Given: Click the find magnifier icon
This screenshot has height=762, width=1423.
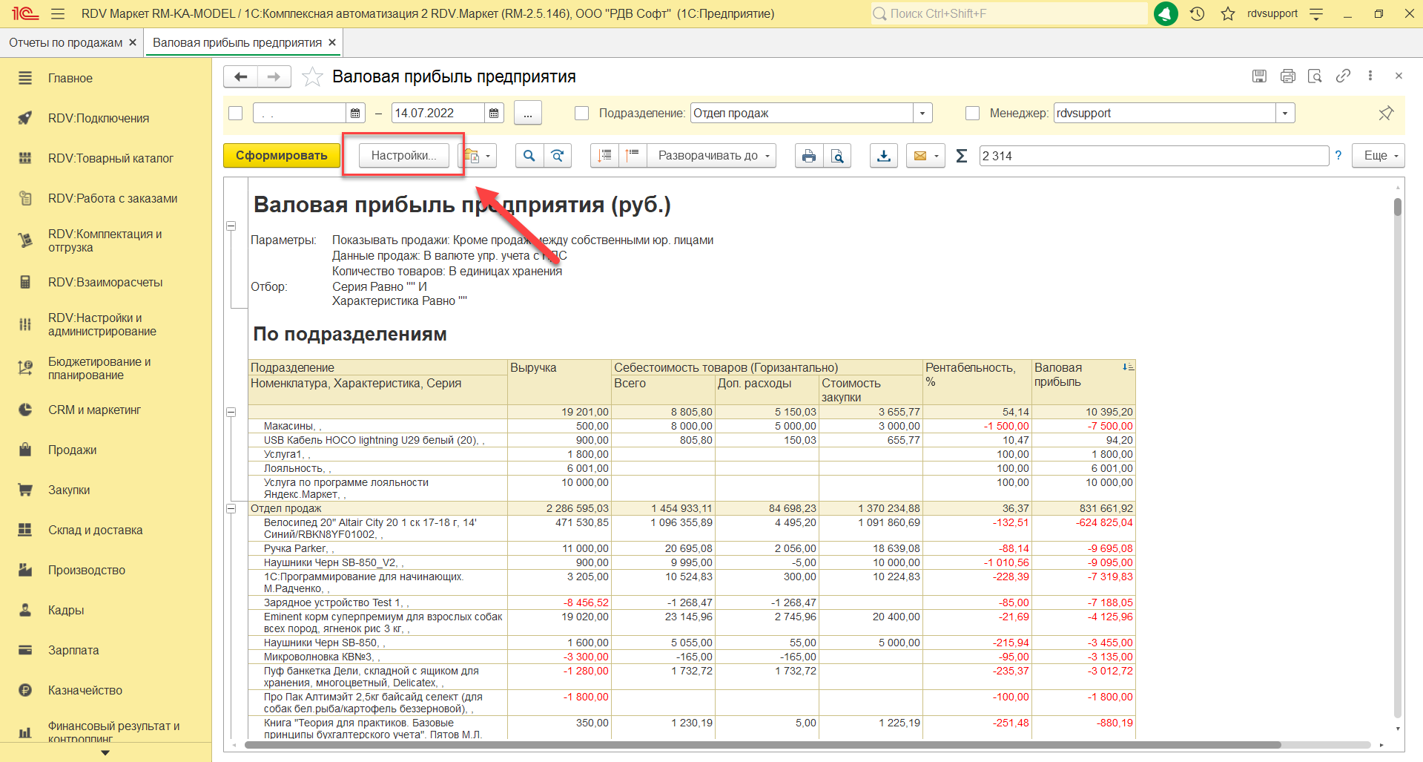Looking at the screenshot, I should (x=529, y=156).
